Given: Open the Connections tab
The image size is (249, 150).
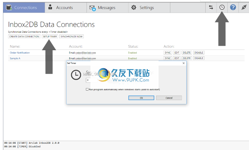Looking at the screenshot, I should [24, 8].
